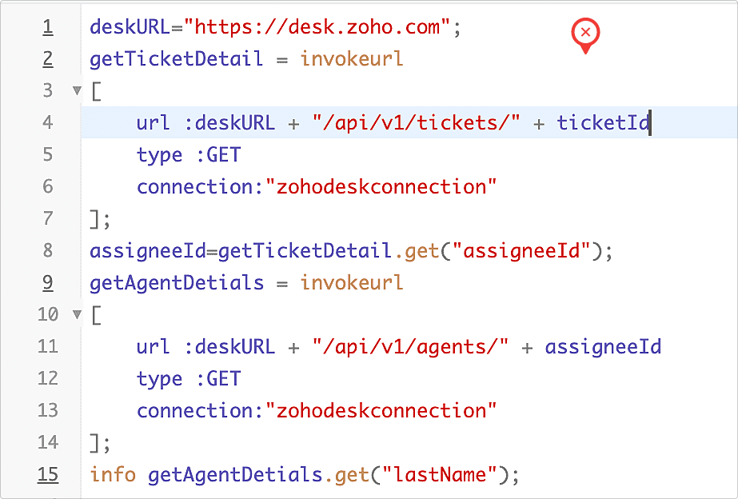The height and width of the screenshot is (499, 738).
Task: Click the info keyword on line 15
Action: tap(113, 474)
